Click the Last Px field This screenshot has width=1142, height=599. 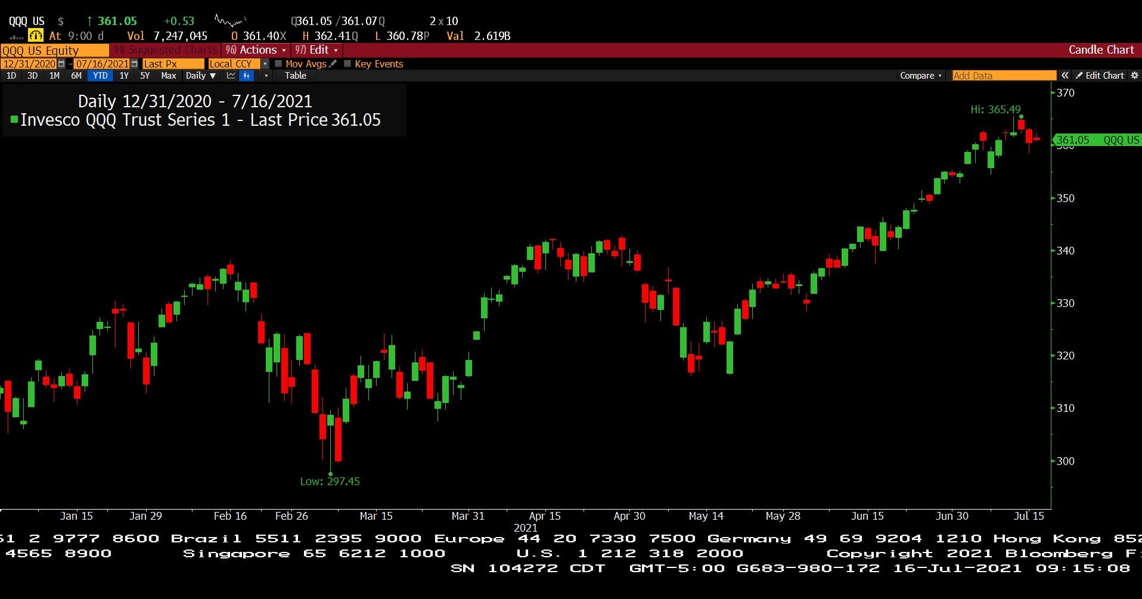173,64
